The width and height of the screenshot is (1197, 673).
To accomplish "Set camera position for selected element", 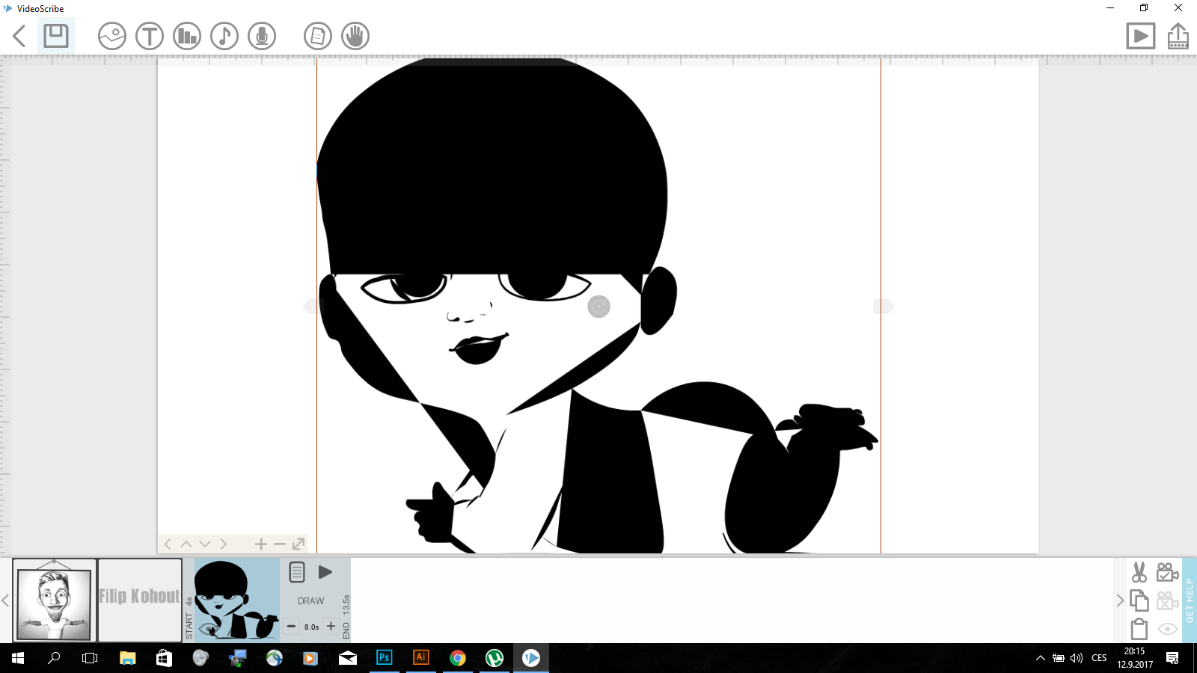I will [1167, 573].
